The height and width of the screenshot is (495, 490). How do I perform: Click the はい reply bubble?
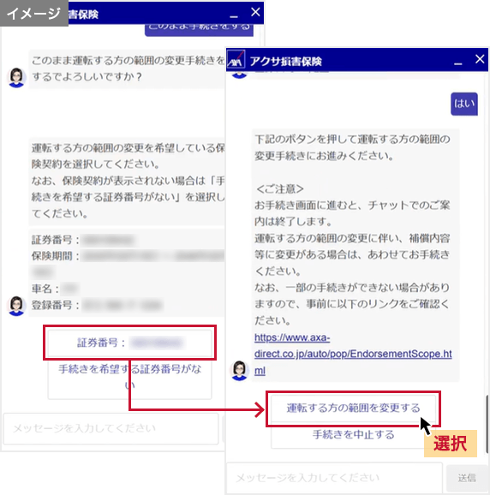pyautogui.click(x=463, y=104)
